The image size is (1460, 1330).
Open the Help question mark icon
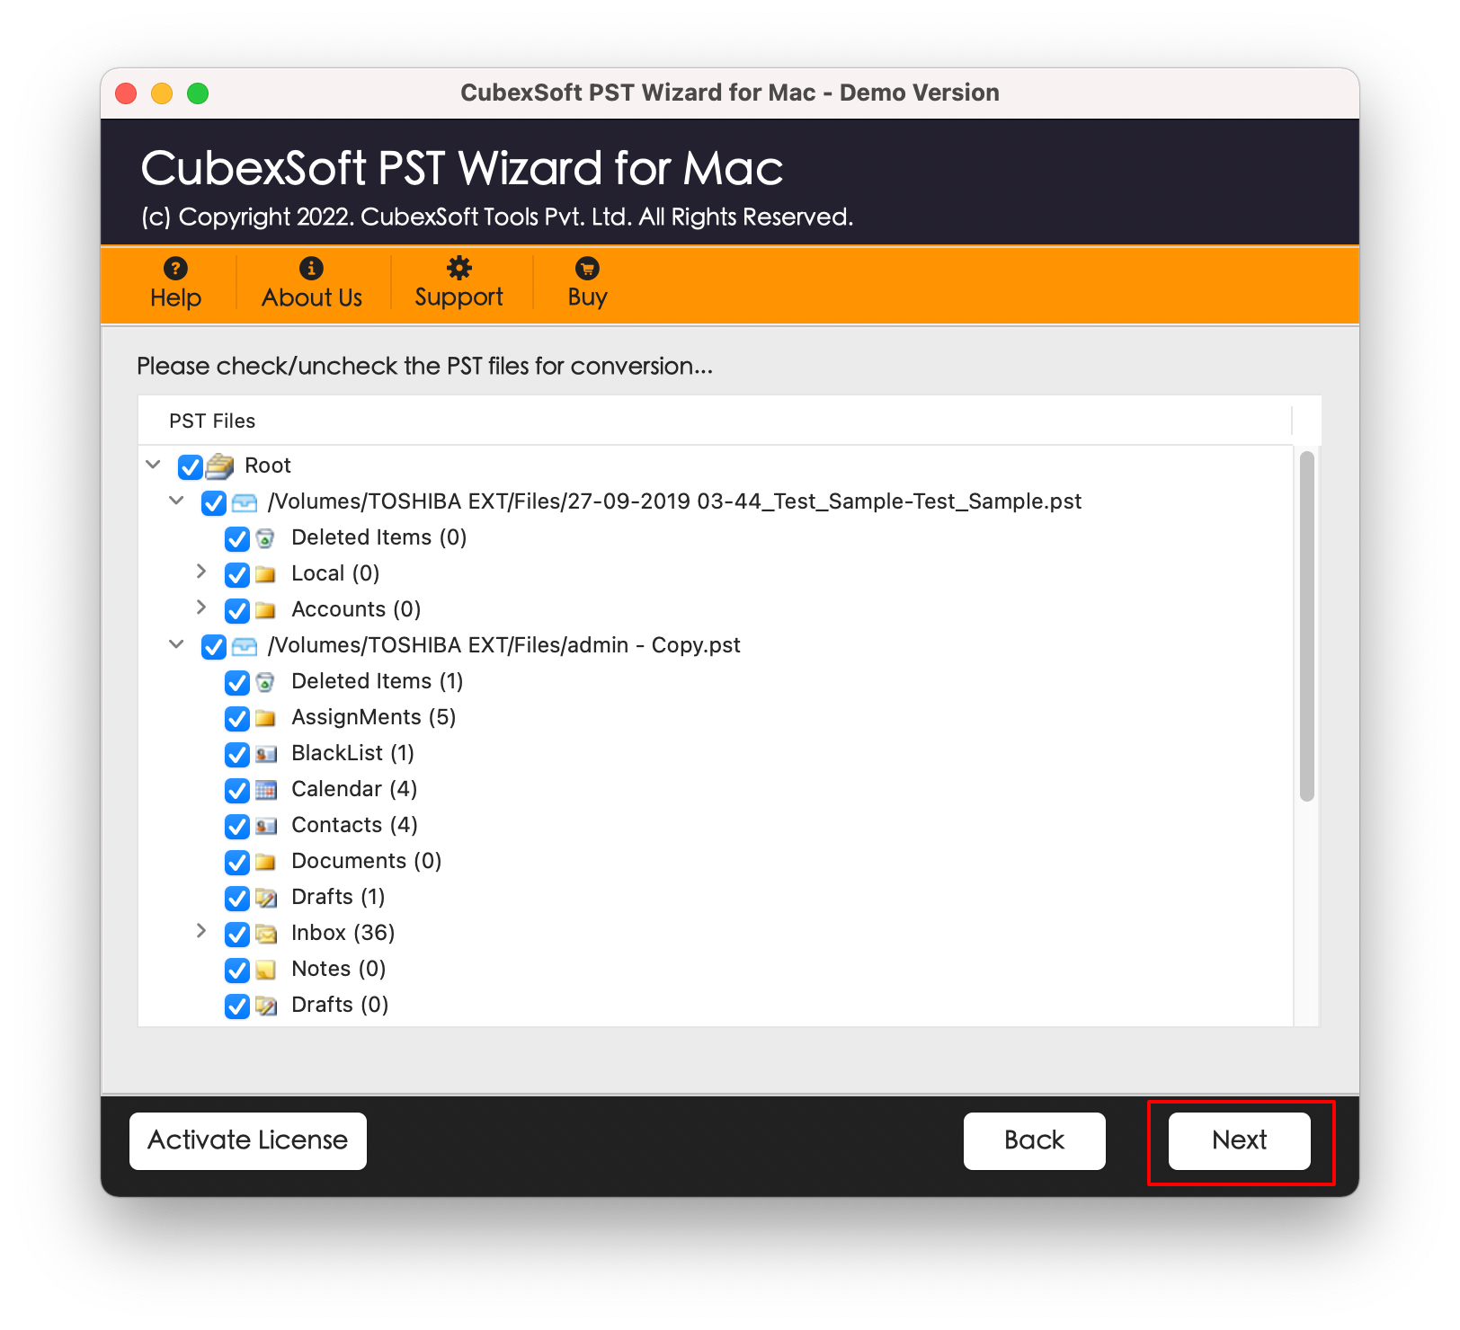click(175, 268)
